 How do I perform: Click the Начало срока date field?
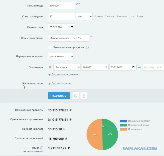(61, 27)
